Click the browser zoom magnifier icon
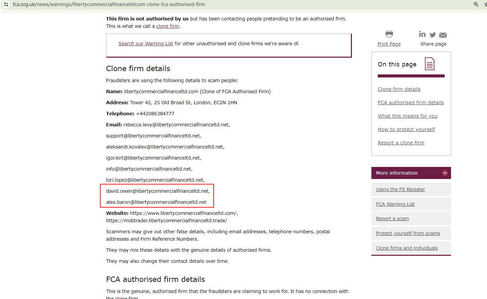The height and width of the screenshot is (299, 487). coord(476,4)
